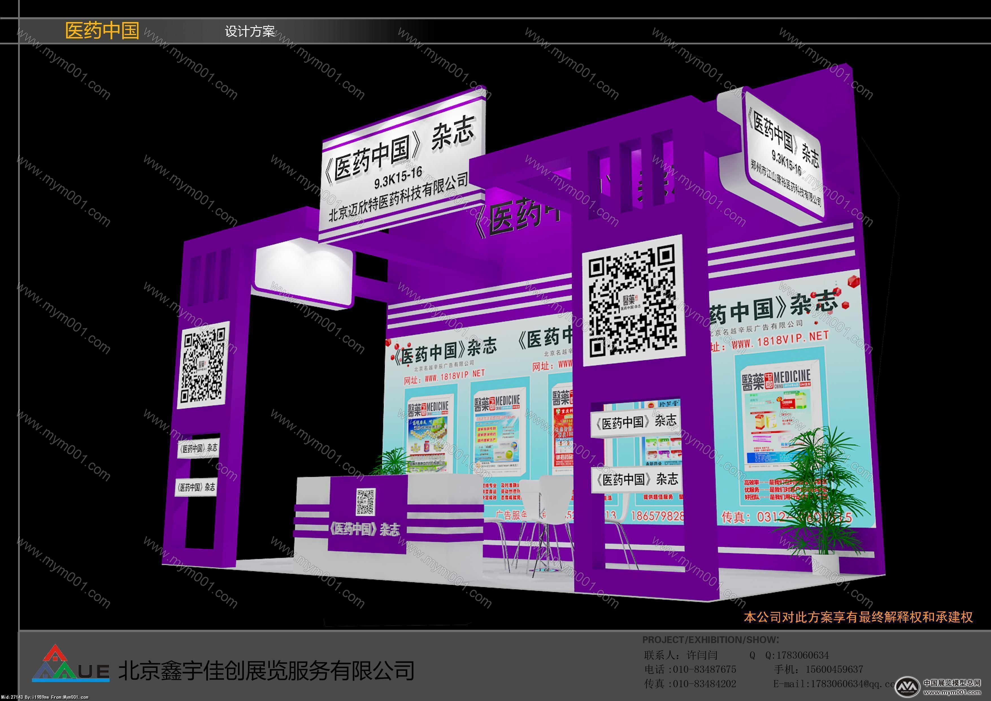Click the 9.3K15-16 booth number on left sign
Image resolution: width=991 pixels, height=701 pixels.
point(398,178)
